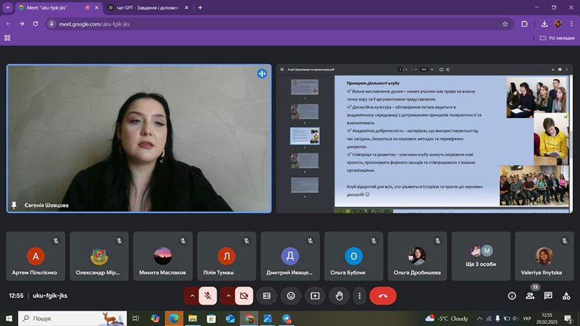This screenshot has width=580, height=326.
Task: Reload the Meet page
Action: click(x=35, y=24)
